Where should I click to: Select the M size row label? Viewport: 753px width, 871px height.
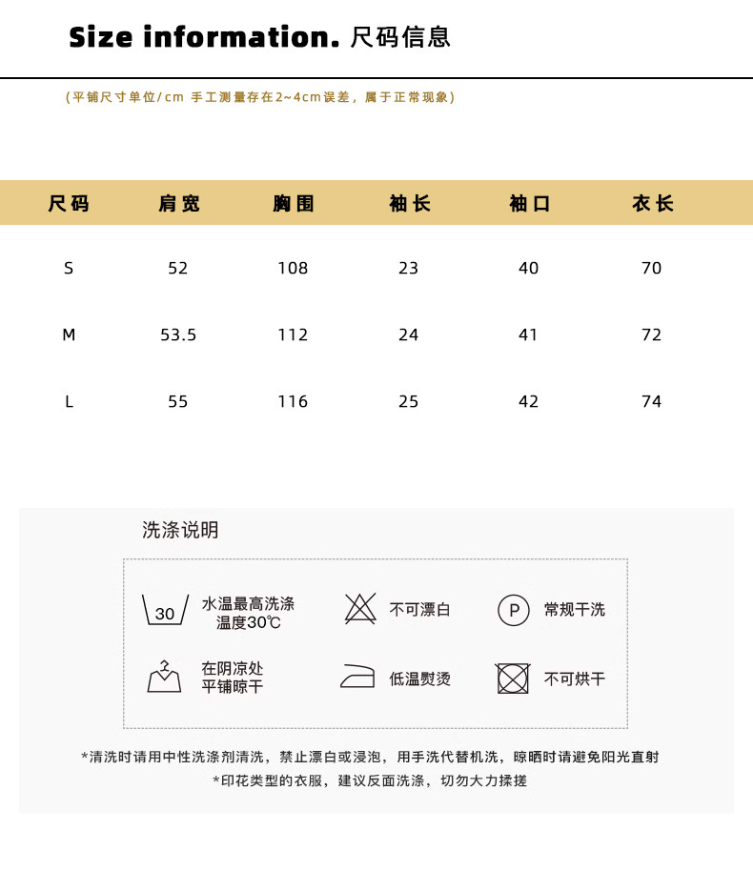[x=69, y=334]
